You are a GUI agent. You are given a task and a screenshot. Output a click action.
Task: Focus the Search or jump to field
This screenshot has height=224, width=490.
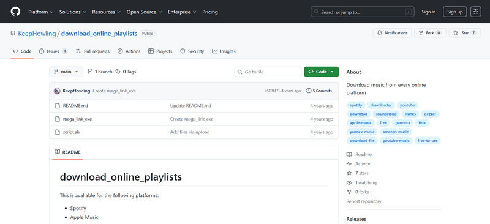point(363,12)
